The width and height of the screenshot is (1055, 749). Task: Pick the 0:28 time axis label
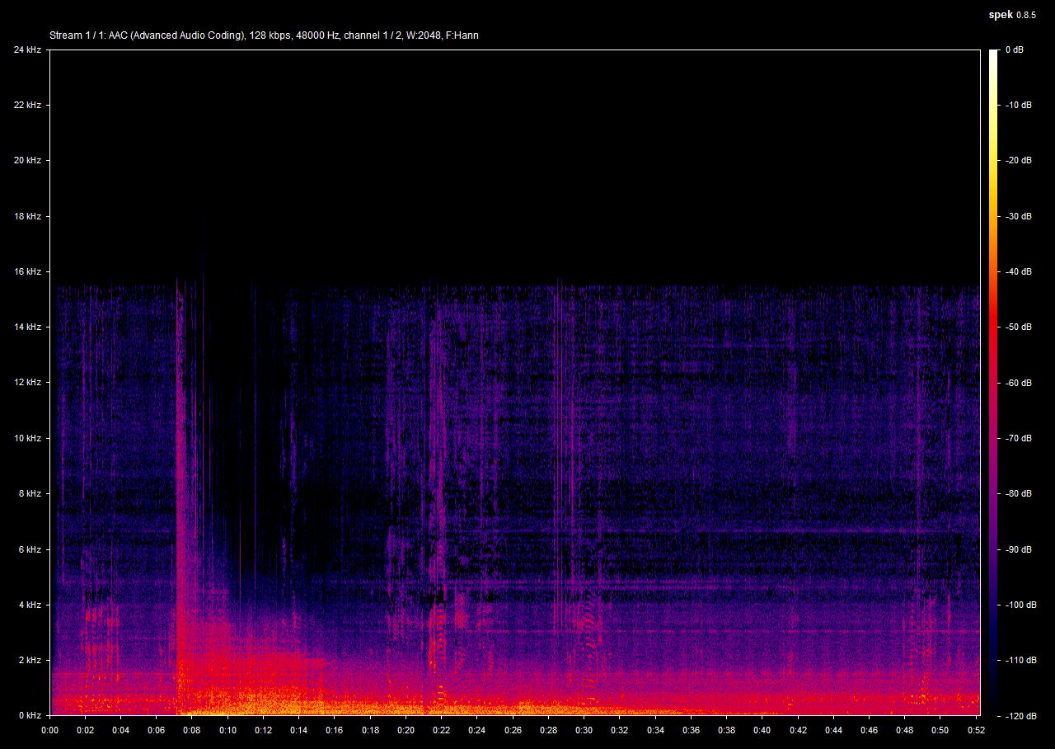point(548,730)
